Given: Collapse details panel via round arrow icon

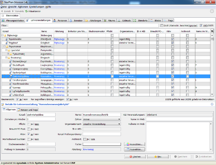Looking at the screenshot, I should point(212,104).
